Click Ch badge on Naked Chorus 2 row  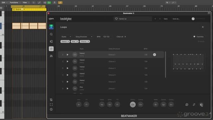(x=75, y=61)
